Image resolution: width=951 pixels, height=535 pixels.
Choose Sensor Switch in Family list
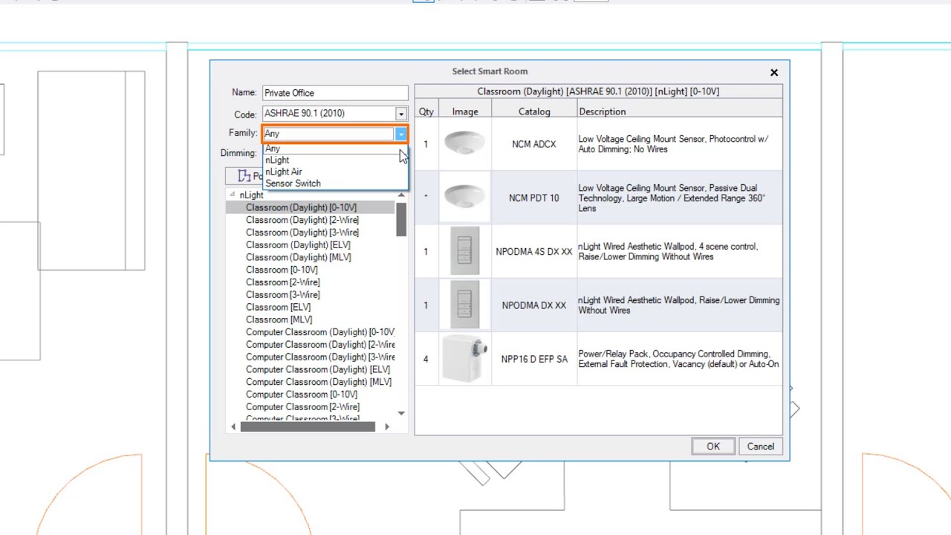[335, 184]
